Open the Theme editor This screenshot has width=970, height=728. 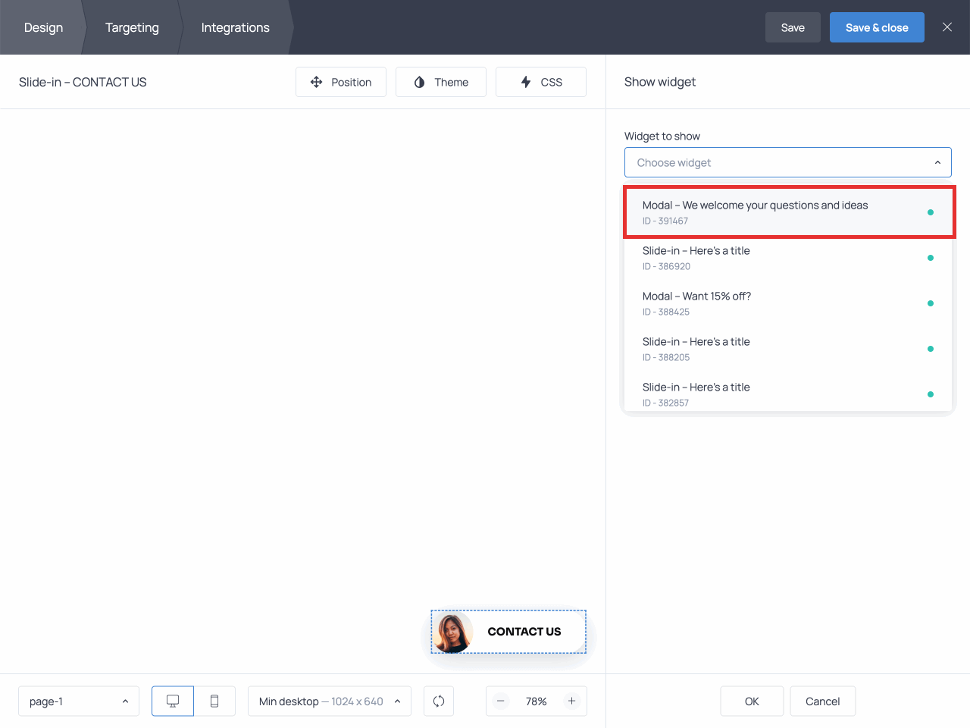click(441, 82)
